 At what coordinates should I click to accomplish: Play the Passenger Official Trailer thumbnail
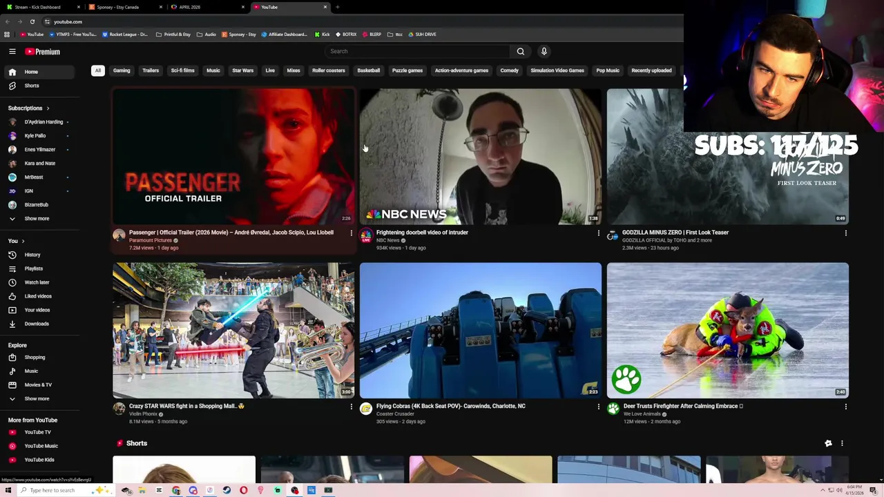pyautogui.click(x=233, y=156)
